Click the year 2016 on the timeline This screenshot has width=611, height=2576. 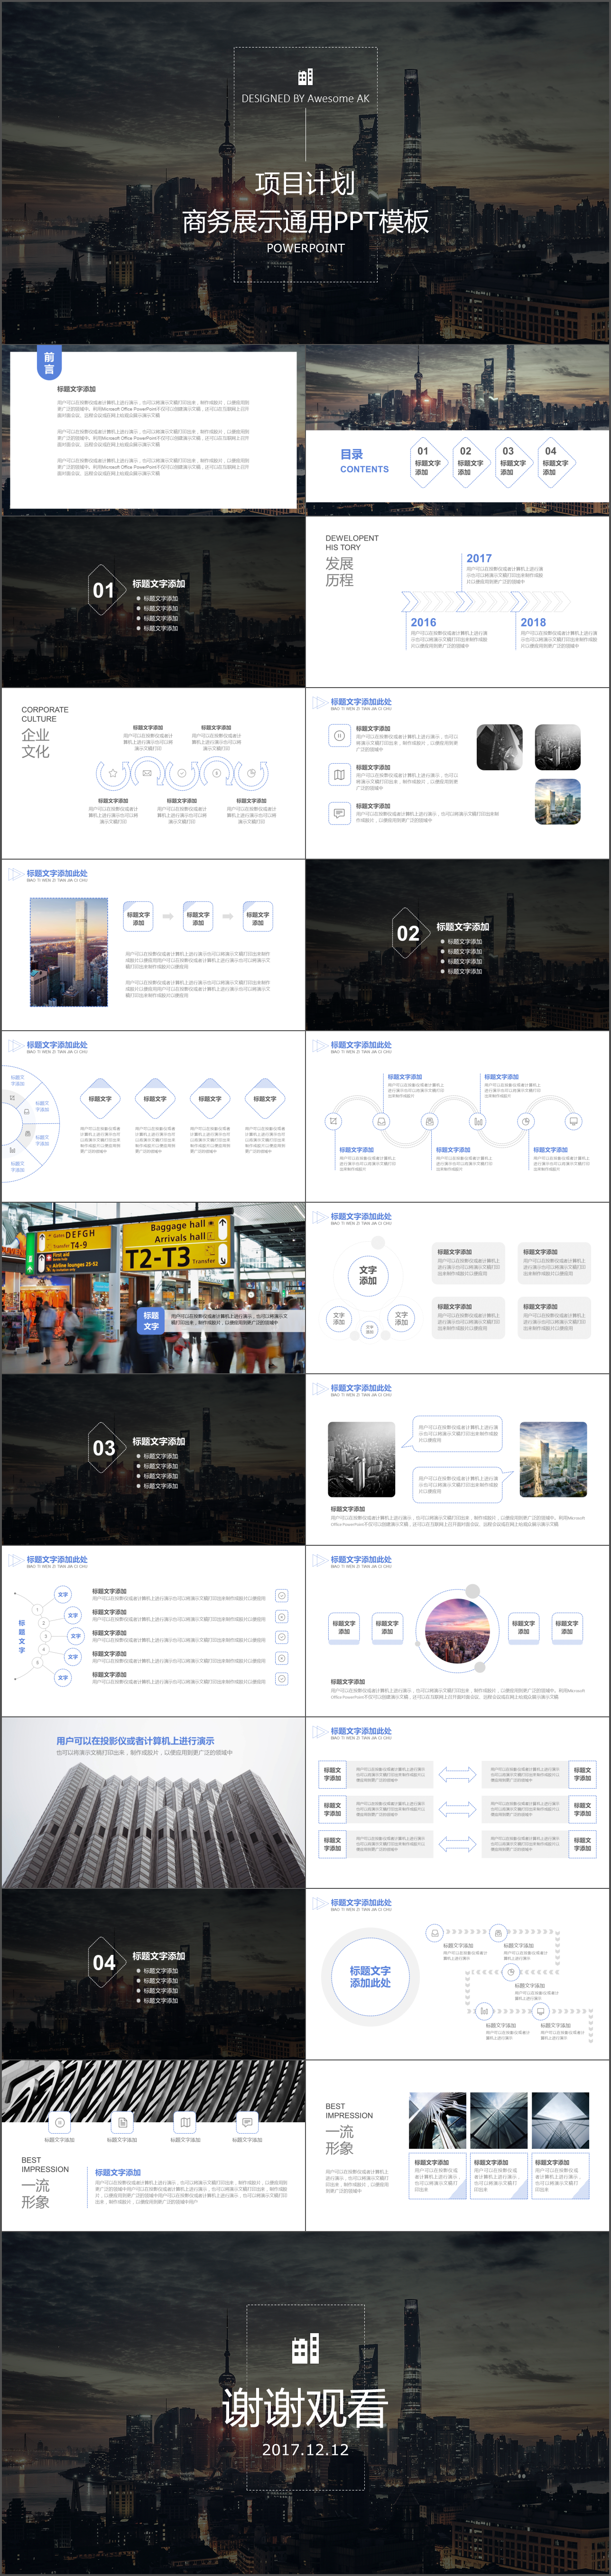423,622
